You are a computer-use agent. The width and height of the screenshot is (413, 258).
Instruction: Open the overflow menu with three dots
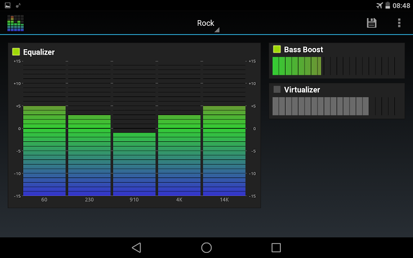[399, 23]
